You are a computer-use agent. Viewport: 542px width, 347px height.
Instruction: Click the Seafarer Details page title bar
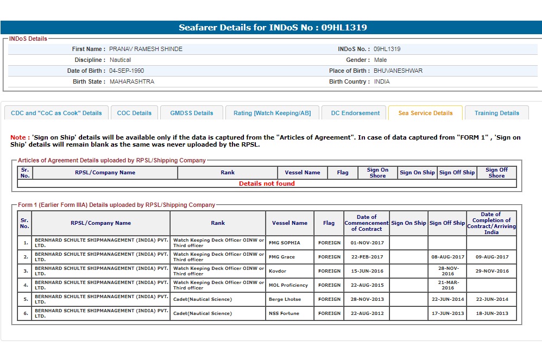pos(273,28)
